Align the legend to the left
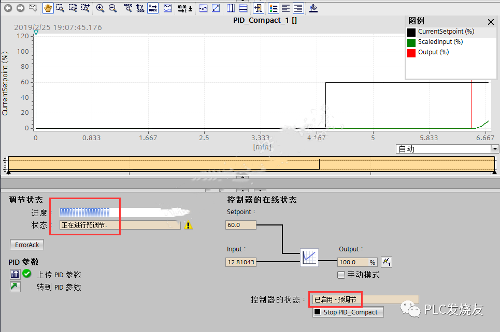The height and width of the screenshot is (332, 500). [x=286, y=8]
